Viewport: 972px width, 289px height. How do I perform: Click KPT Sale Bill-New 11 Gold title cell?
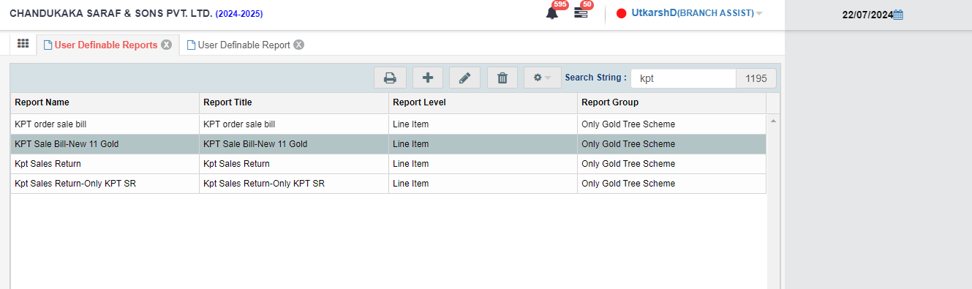point(293,144)
